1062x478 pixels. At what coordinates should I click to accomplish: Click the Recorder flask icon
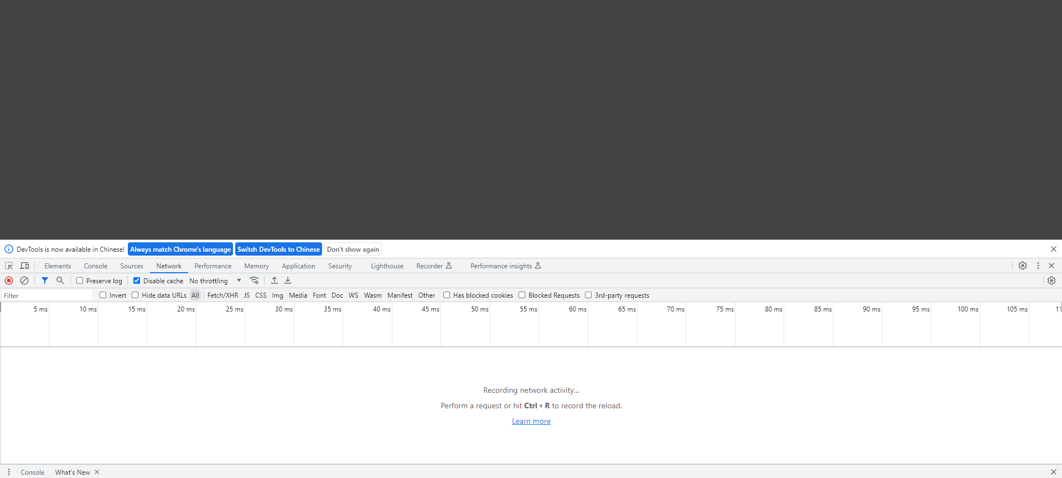[x=449, y=266]
